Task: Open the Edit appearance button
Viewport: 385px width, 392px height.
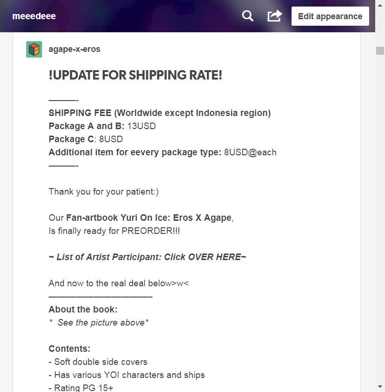Action: click(x=330, y=16)
